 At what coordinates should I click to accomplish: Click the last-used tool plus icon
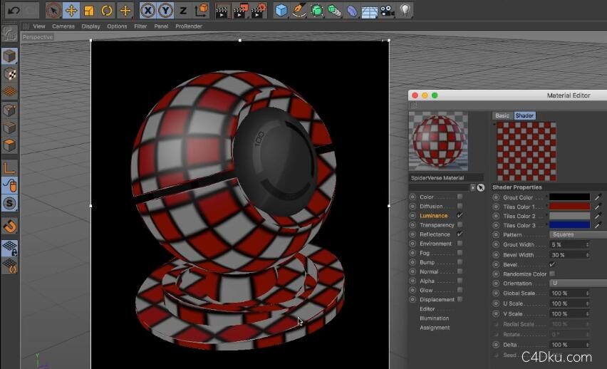[x=125, y=11]
